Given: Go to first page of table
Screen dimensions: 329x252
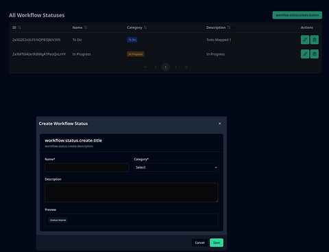Looking at the screenshot, I should click(145, 67).
